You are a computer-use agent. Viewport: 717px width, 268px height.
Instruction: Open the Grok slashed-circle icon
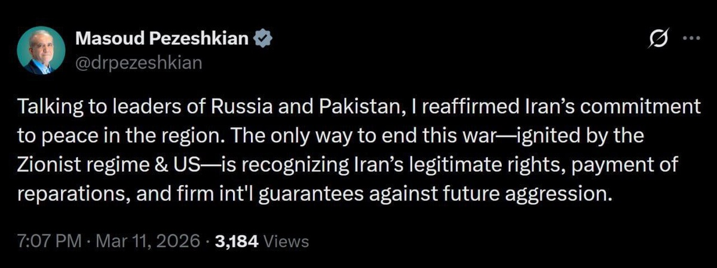pos(660,41)
